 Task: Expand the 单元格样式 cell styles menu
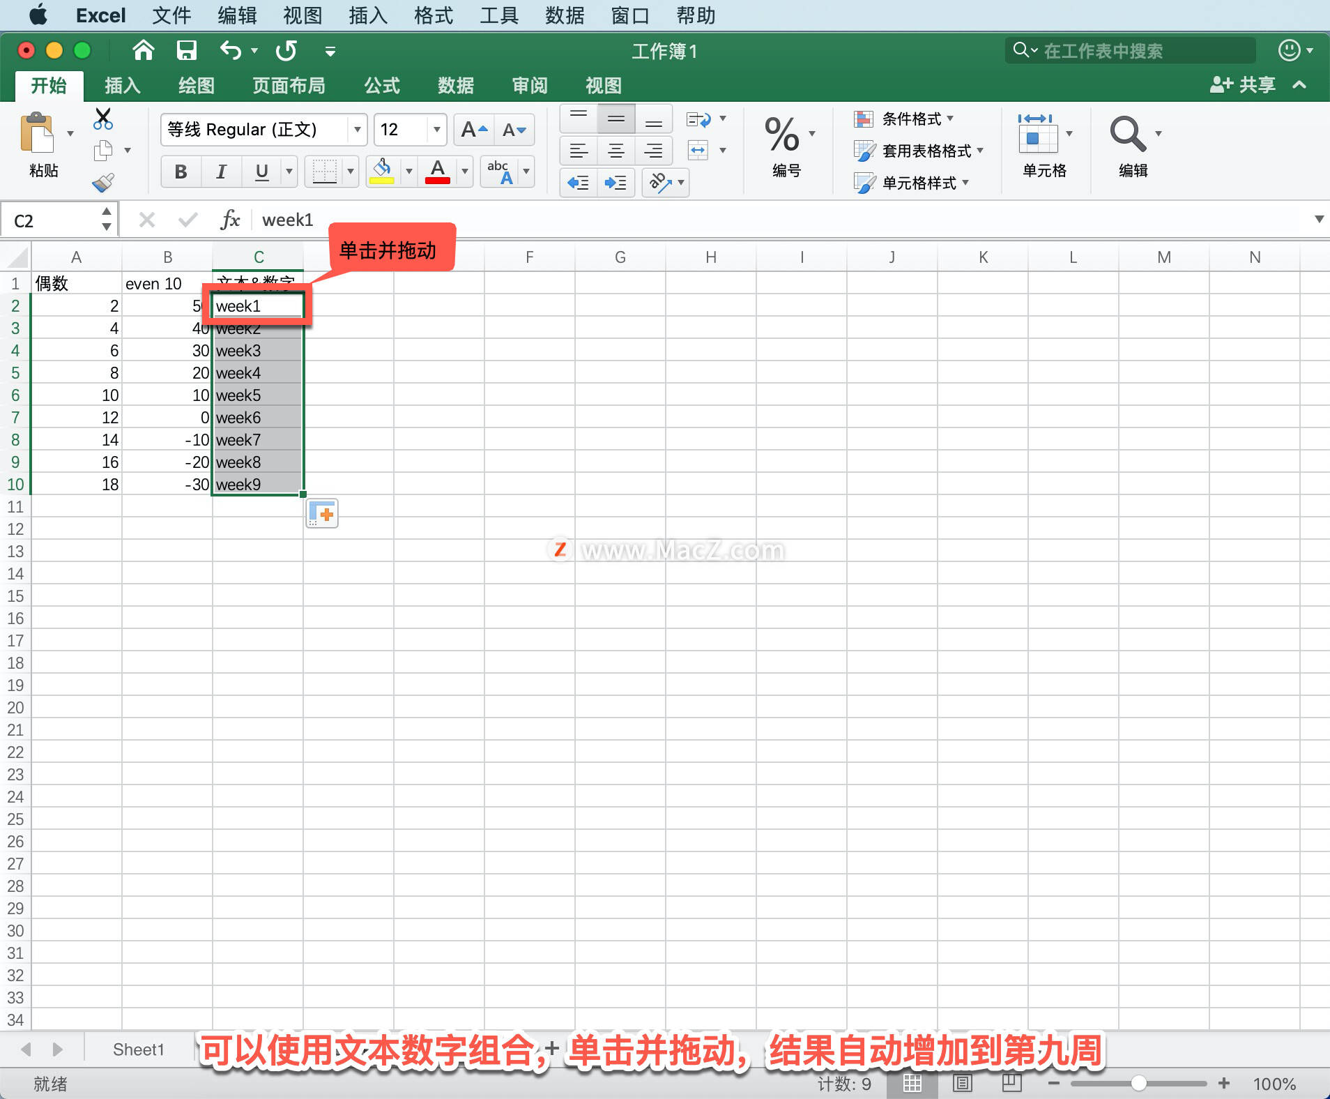pyautogui.click(x=920, y=182)
